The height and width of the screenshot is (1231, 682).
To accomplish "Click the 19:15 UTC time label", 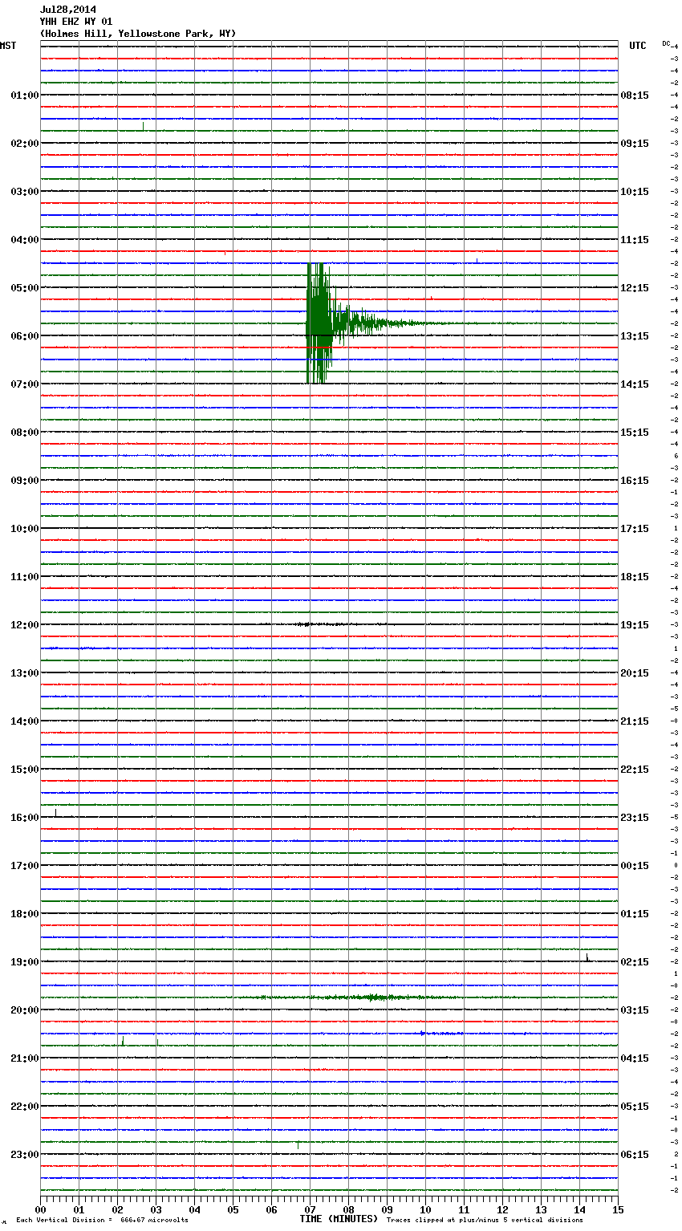I will 635,625.
